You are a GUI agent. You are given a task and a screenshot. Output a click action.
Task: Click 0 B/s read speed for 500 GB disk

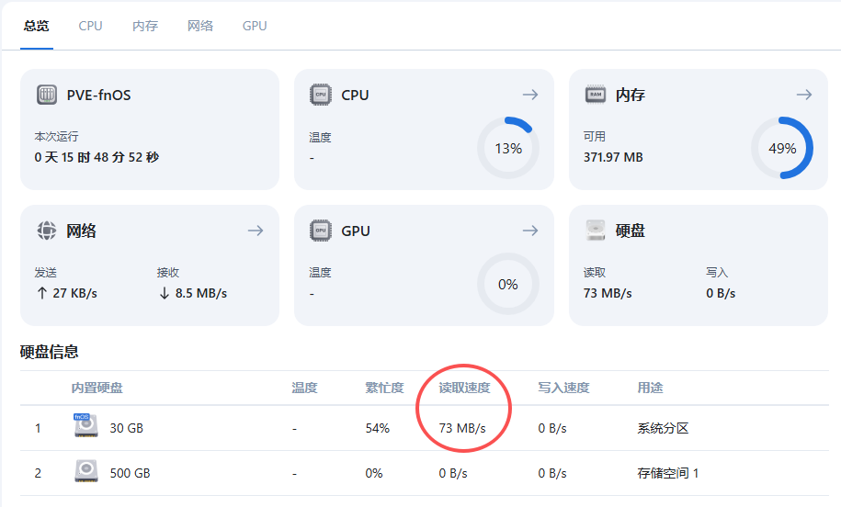pyautogui.click(x=453, y=473)
